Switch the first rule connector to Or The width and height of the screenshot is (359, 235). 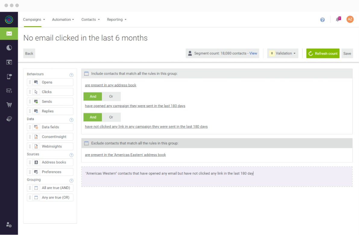click(x=111, y=96)
